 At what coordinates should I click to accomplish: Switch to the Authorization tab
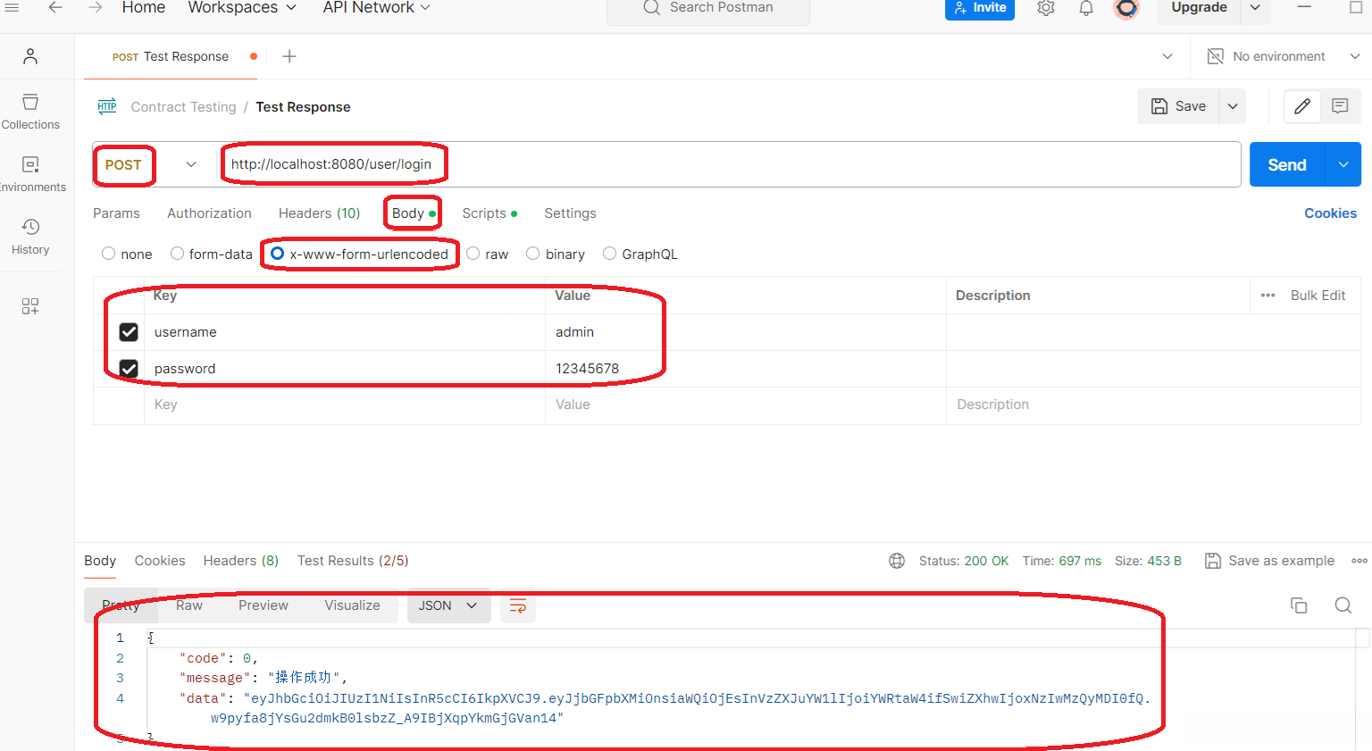pyautogui.click(x=209, y=213)
